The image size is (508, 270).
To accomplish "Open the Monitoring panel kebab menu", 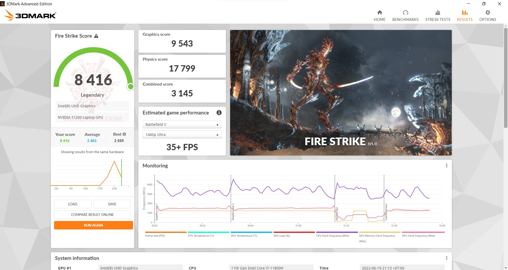I will 447,165.
